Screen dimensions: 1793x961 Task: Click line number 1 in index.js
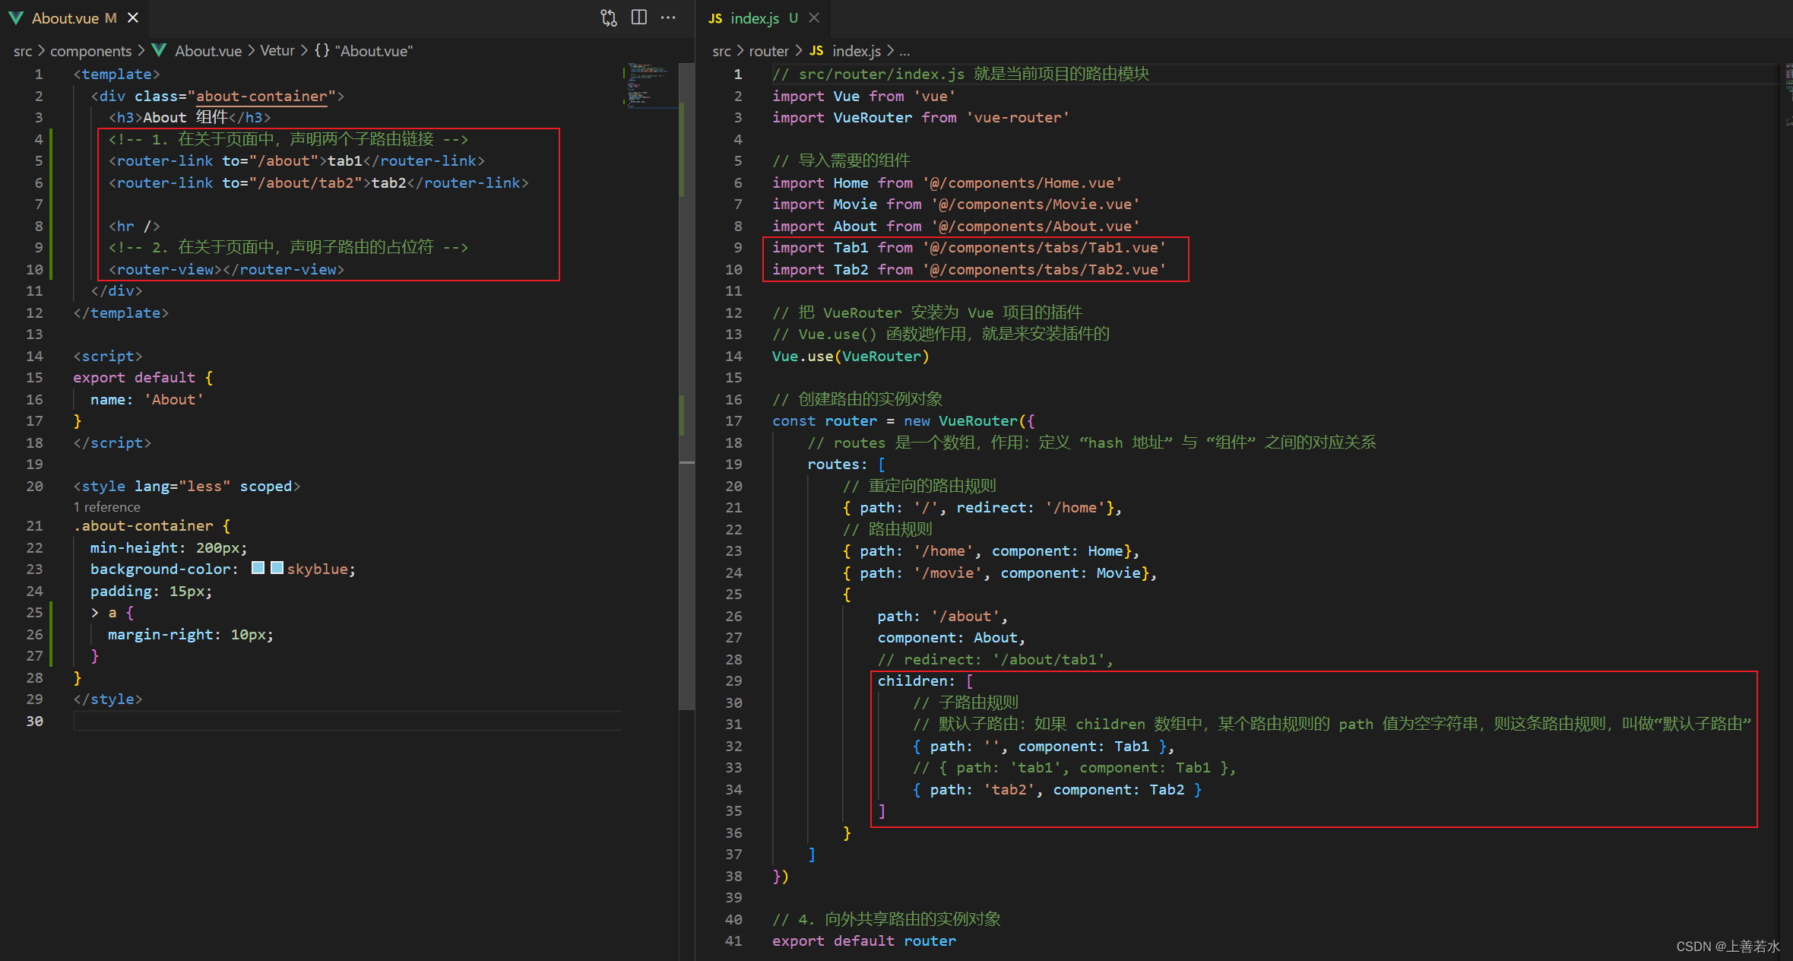(x=737, y=74)
